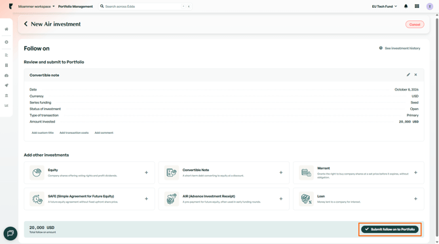The image size is (439, 244).
Task: Open See investment history link
Action: pos(400,48)
